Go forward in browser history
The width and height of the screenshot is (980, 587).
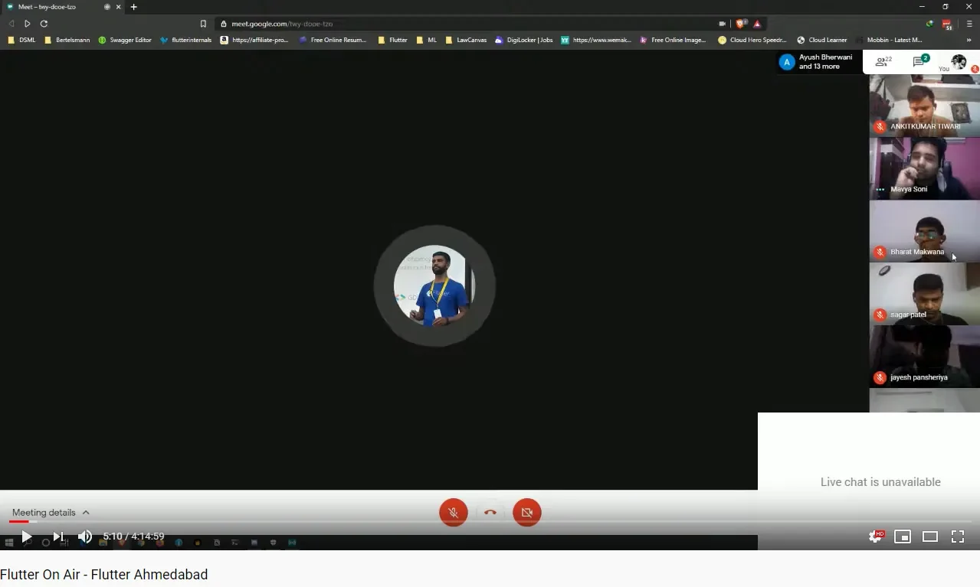tap(28, 24)
